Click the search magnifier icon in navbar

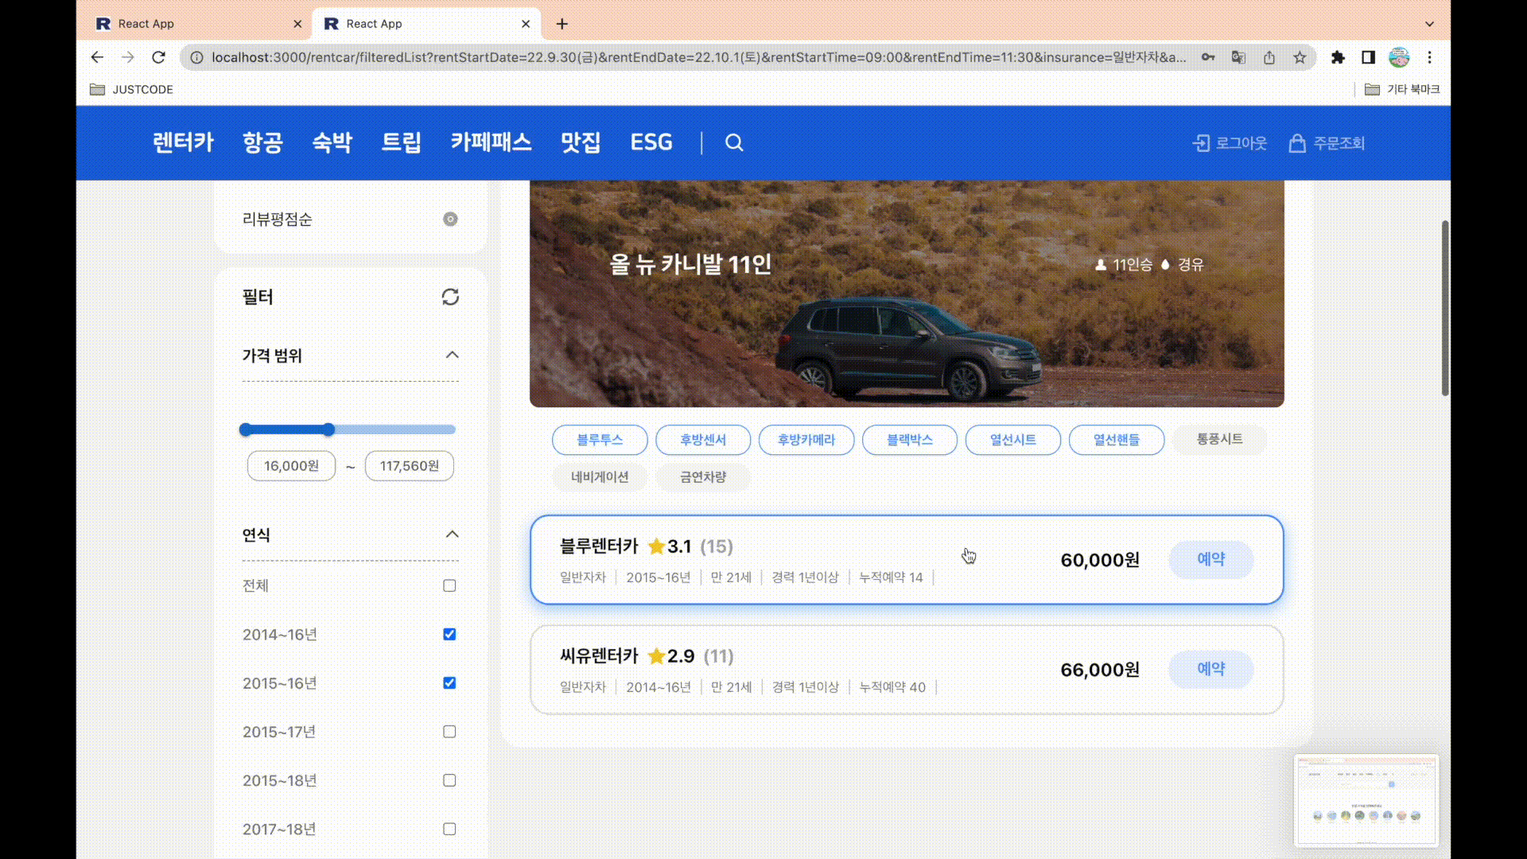pos(734,142)
